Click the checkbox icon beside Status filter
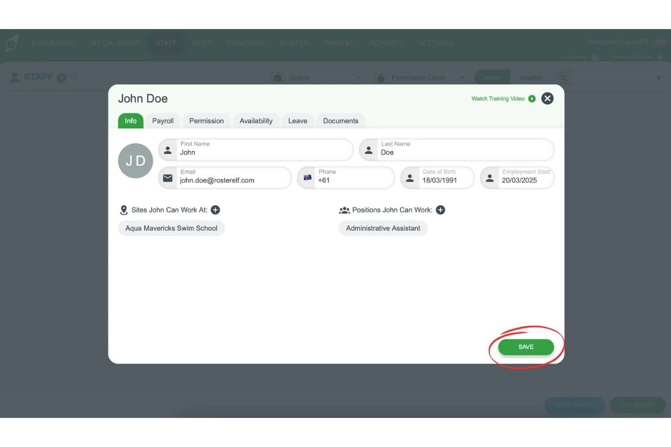 coord(278,78)
